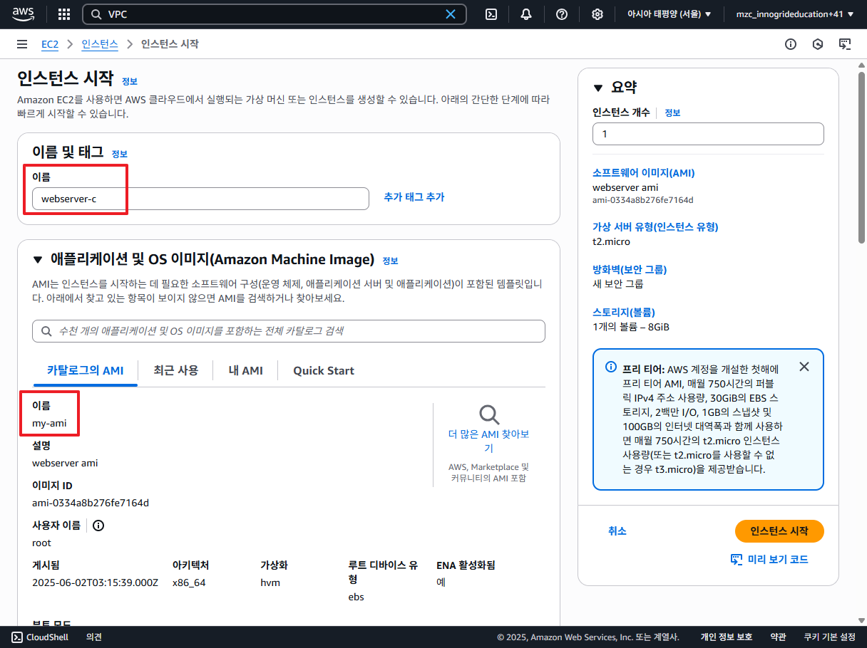Viewport: 867px width, 648px height.
Task: Clear the VPC search text
Action: 451,14
